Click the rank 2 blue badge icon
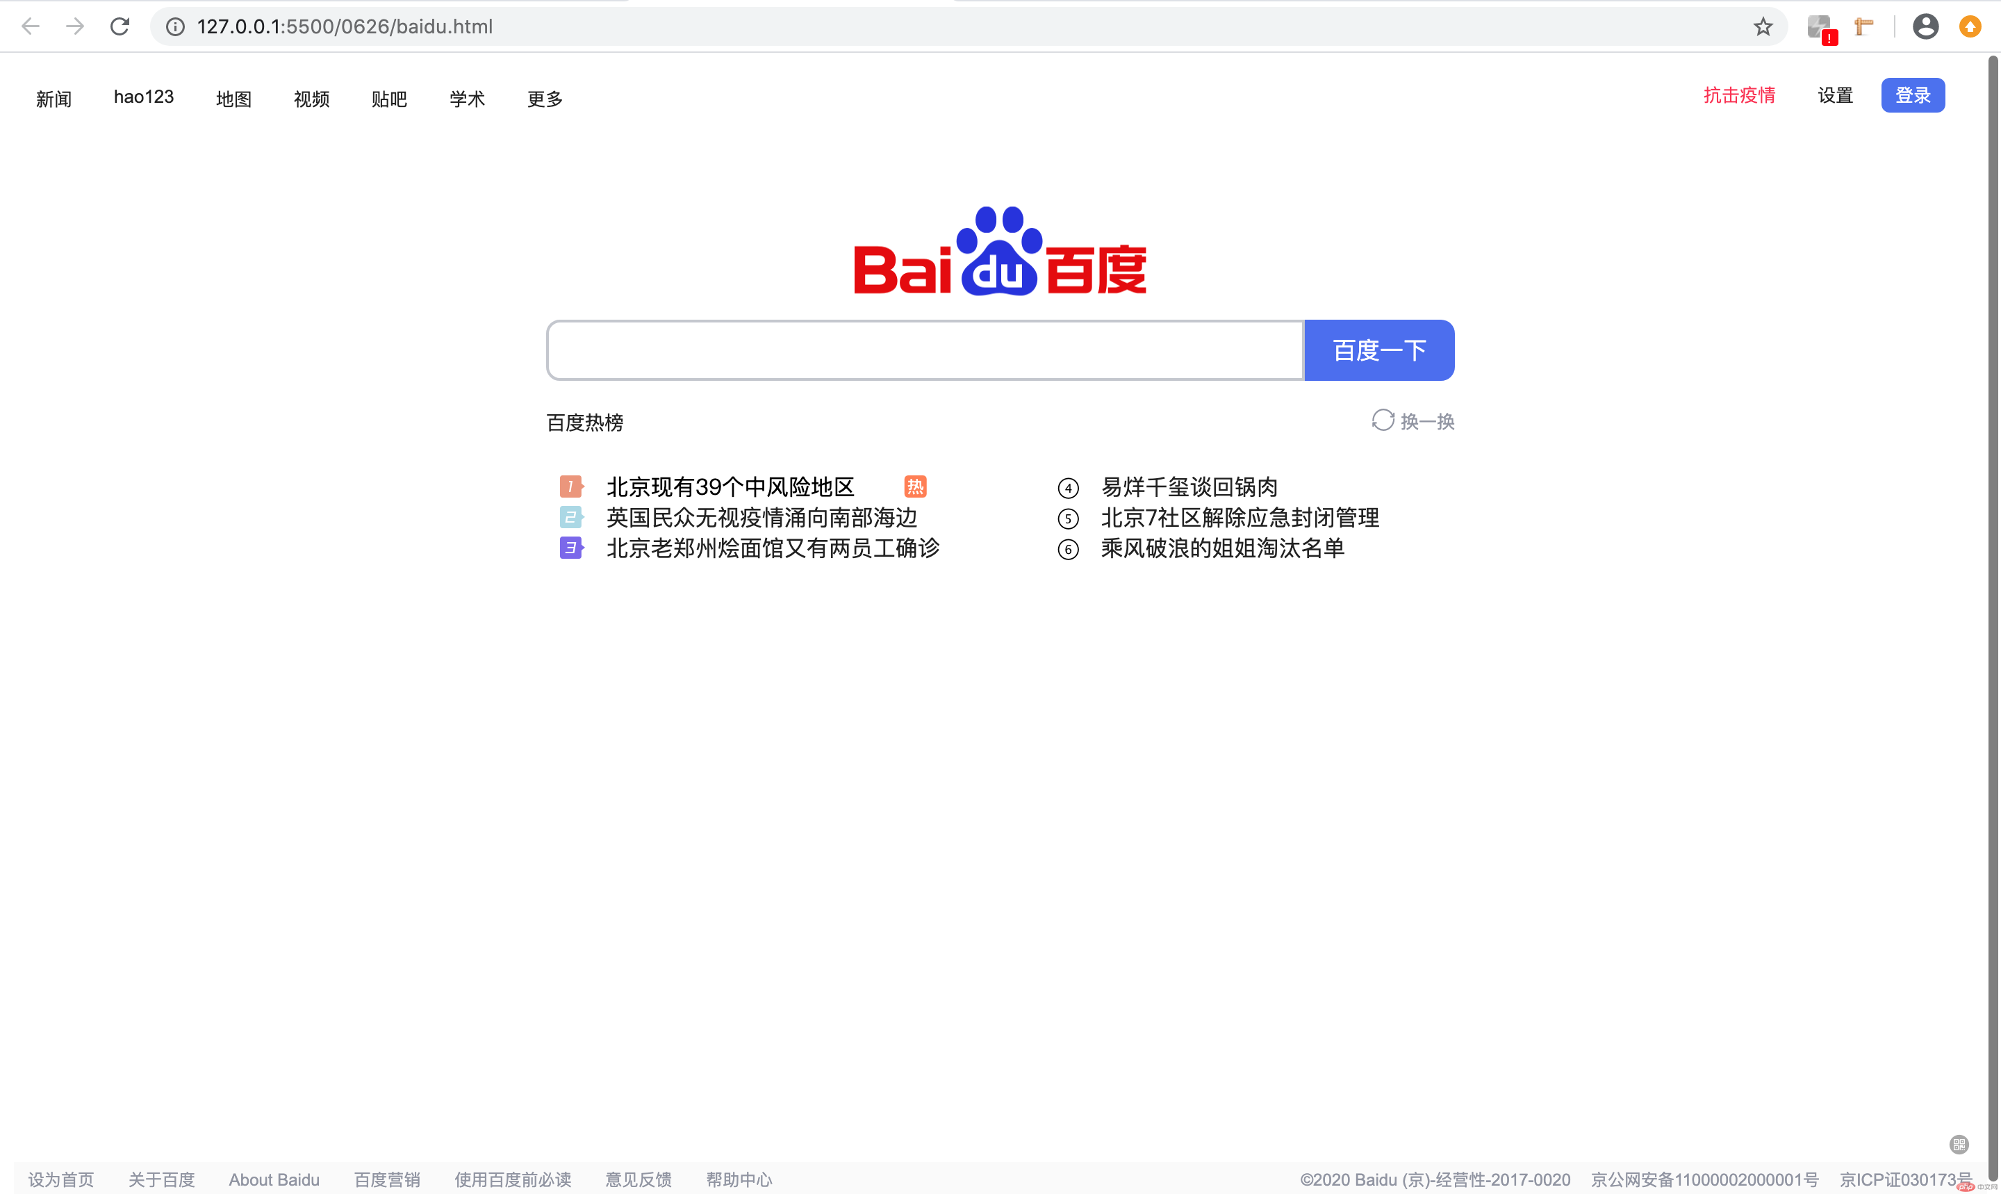 [571, 516]
